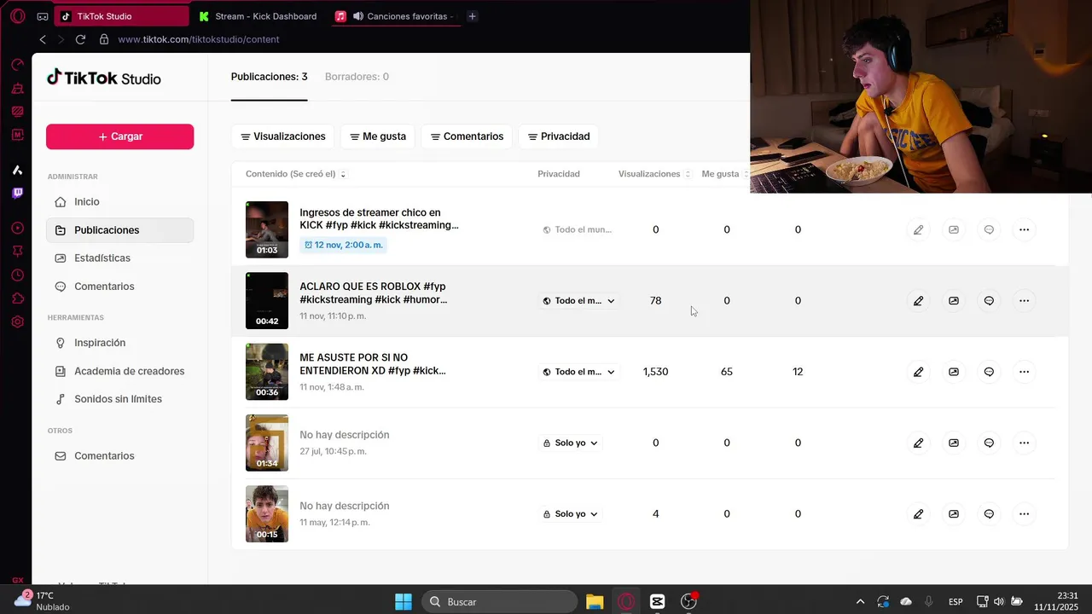Open File Explorer from the taskbar

tap(595, 602)
